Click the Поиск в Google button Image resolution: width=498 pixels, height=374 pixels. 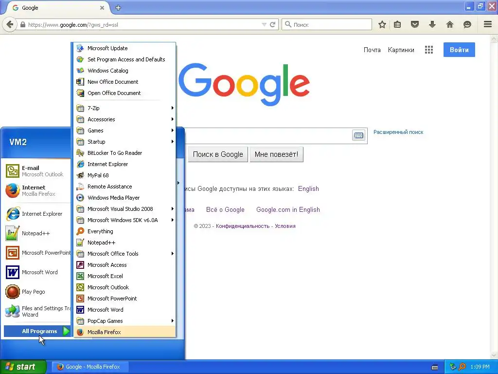pos(218,154)
